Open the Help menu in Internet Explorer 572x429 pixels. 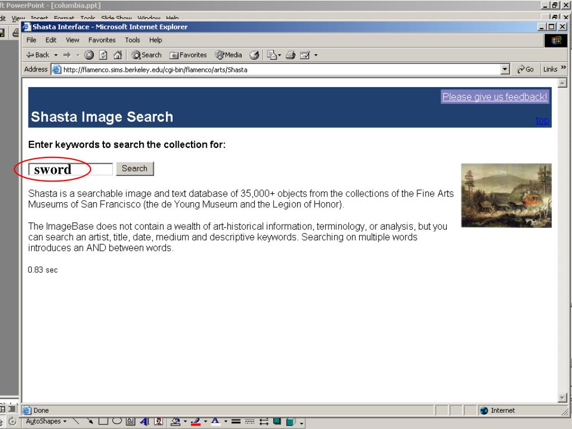click(x=155, y=40)
